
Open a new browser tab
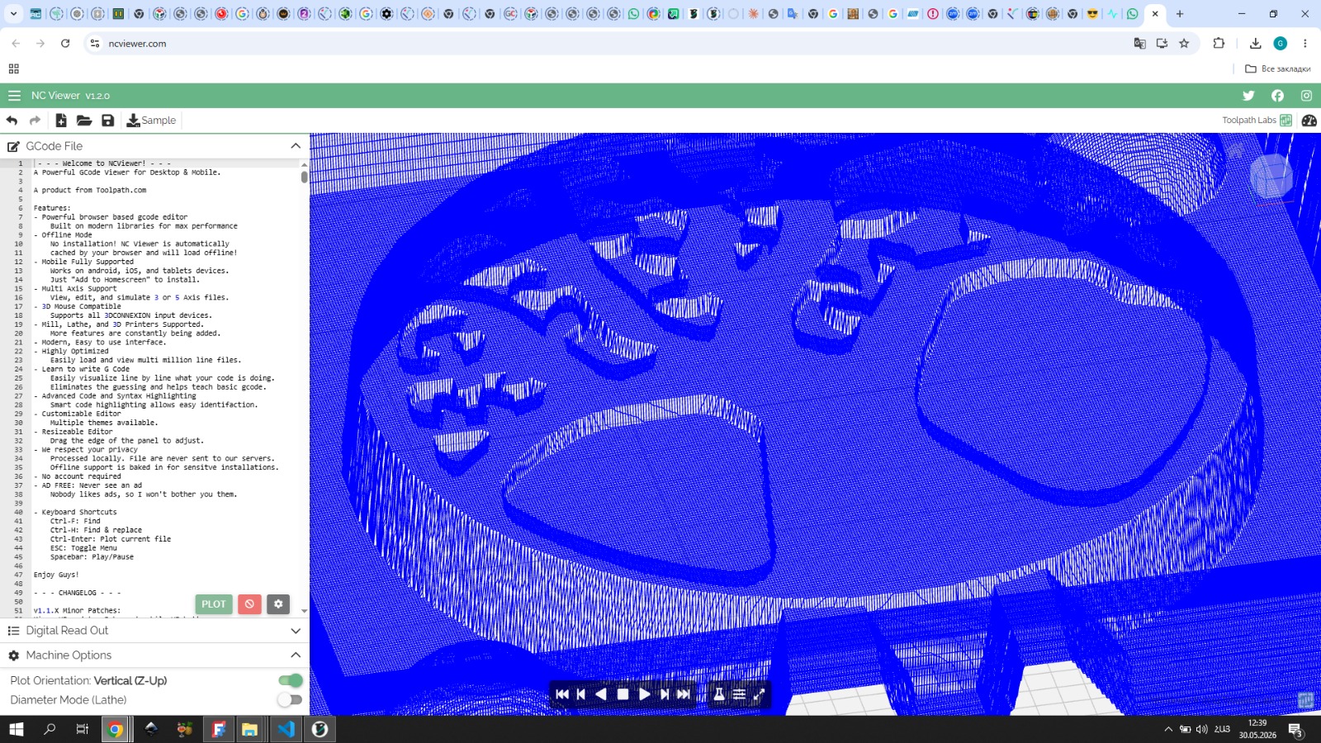1180,14
